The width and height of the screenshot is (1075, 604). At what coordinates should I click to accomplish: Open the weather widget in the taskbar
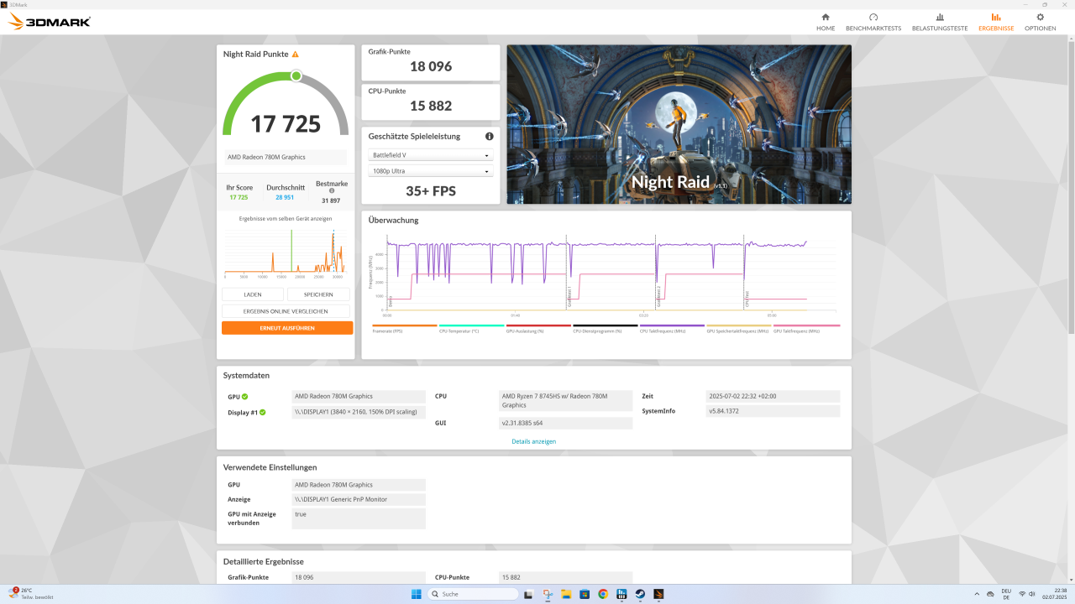(31, 594)
